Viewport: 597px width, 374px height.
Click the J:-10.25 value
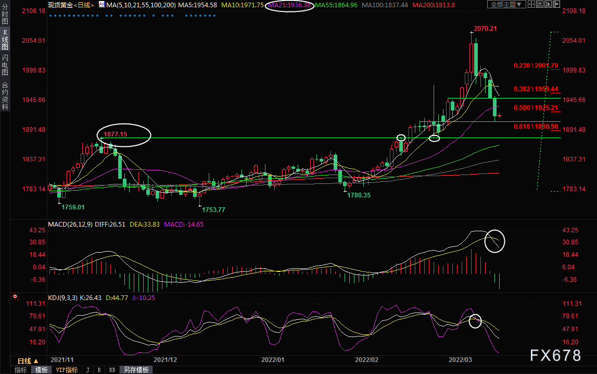tap(144, 298)
